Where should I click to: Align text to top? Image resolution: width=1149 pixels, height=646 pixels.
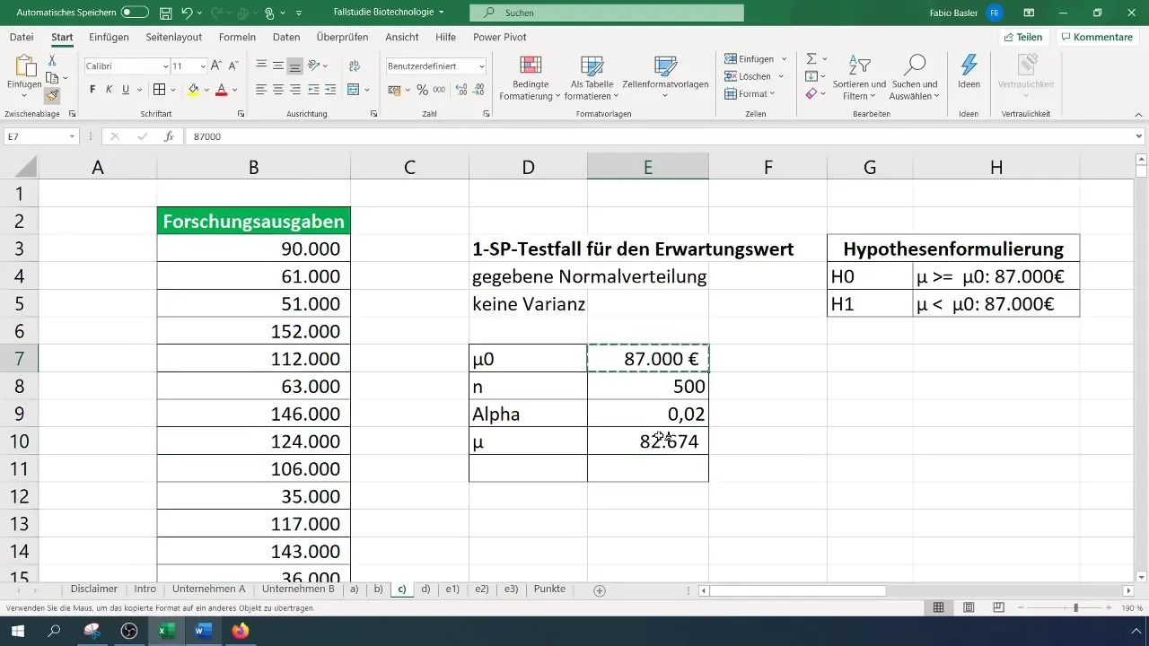click(x=261, y=65)
